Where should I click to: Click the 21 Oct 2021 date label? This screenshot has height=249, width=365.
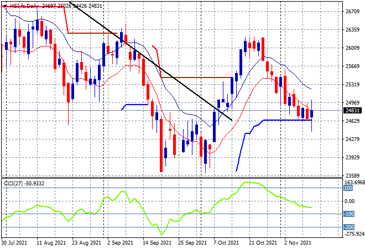[263, 243]
